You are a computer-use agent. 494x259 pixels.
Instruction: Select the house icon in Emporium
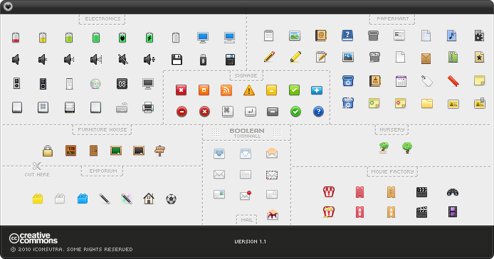coord(148,199)
